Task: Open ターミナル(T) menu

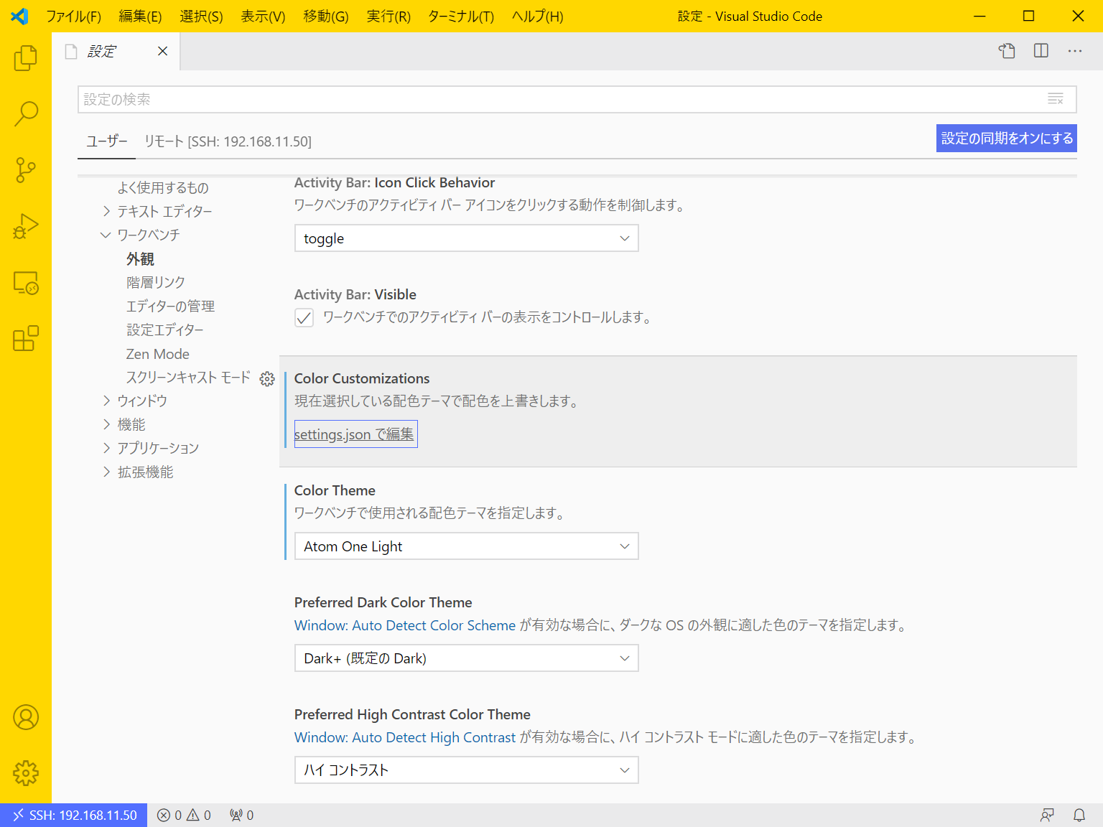Action: coord(461,16)
